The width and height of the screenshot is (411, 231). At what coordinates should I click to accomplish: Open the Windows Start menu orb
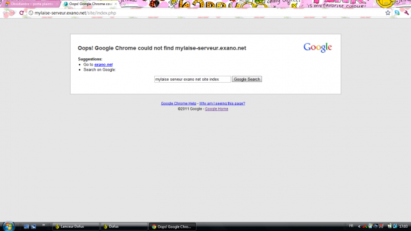[8, 226]
